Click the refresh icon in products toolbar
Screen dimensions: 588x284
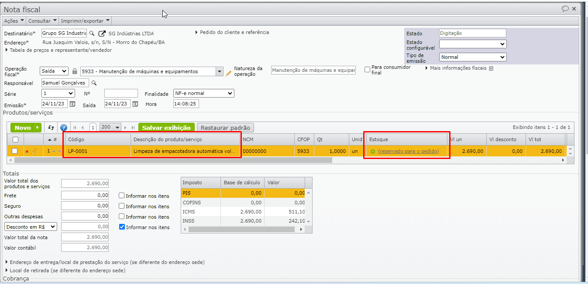pyautogui.click(x=51, y=128)
